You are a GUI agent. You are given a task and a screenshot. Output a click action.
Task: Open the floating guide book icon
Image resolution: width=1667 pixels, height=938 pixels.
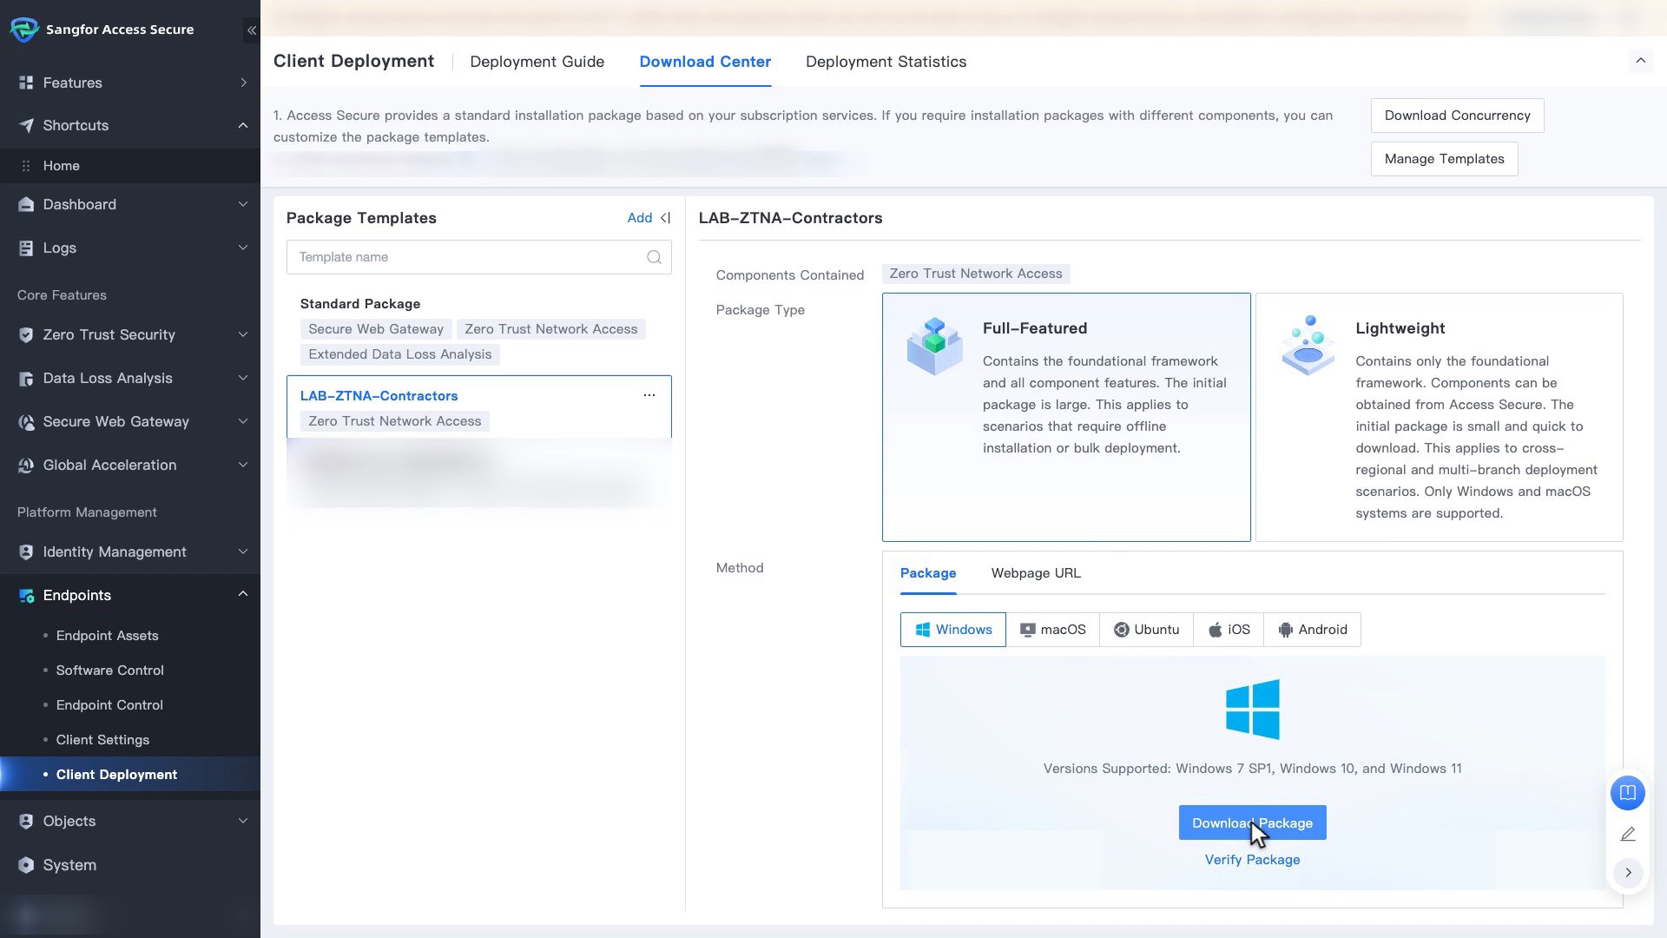(1628, 793)
